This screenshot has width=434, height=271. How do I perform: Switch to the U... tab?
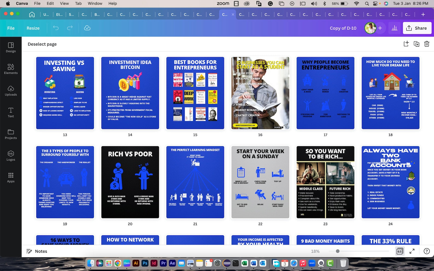[x=46, y=14]
